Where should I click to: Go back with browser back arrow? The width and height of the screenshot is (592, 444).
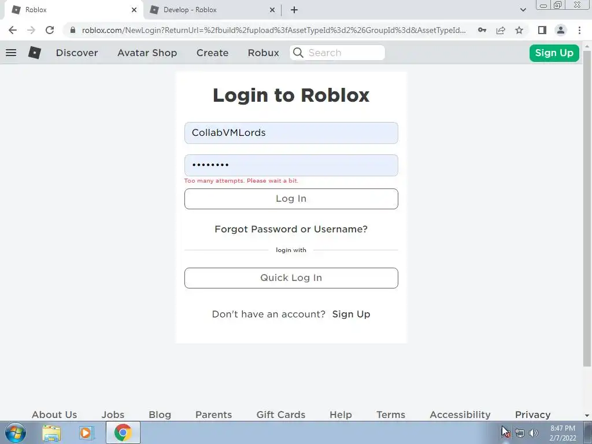pyautogui.click(x=13, y=30)
